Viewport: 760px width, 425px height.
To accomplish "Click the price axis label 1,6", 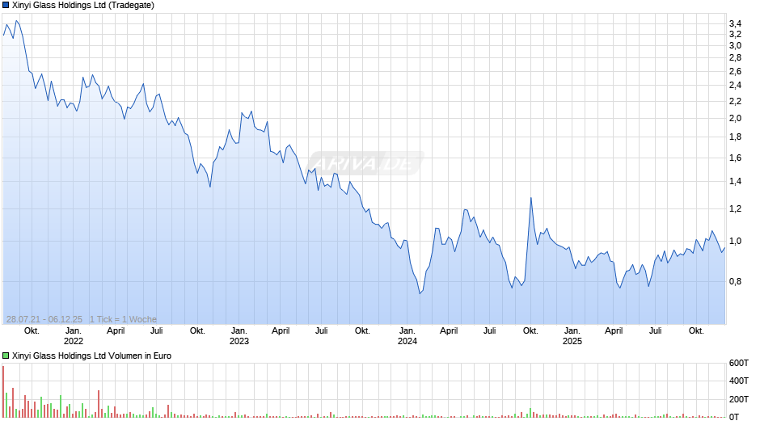I will [x=735, y=158].
